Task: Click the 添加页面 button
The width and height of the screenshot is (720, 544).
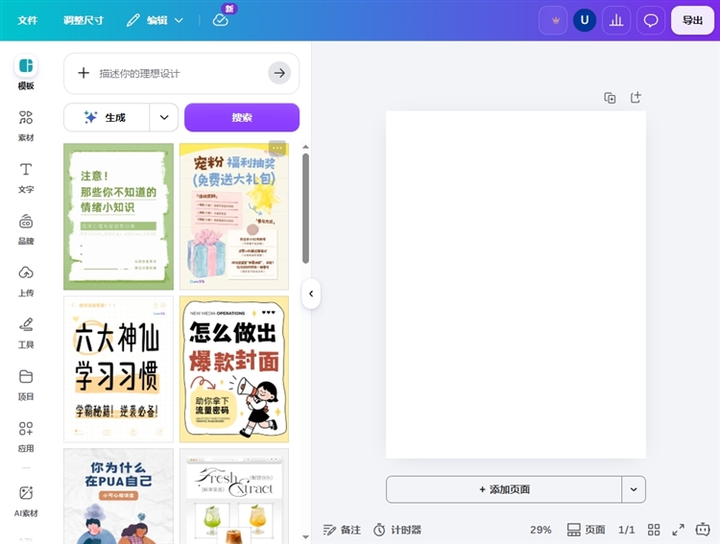Action: (504, 489)
